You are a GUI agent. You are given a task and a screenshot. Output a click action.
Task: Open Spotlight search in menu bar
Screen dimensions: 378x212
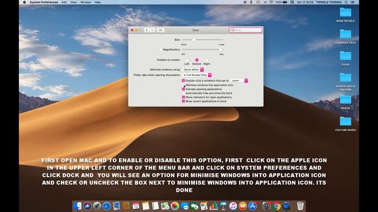[346, 2]
